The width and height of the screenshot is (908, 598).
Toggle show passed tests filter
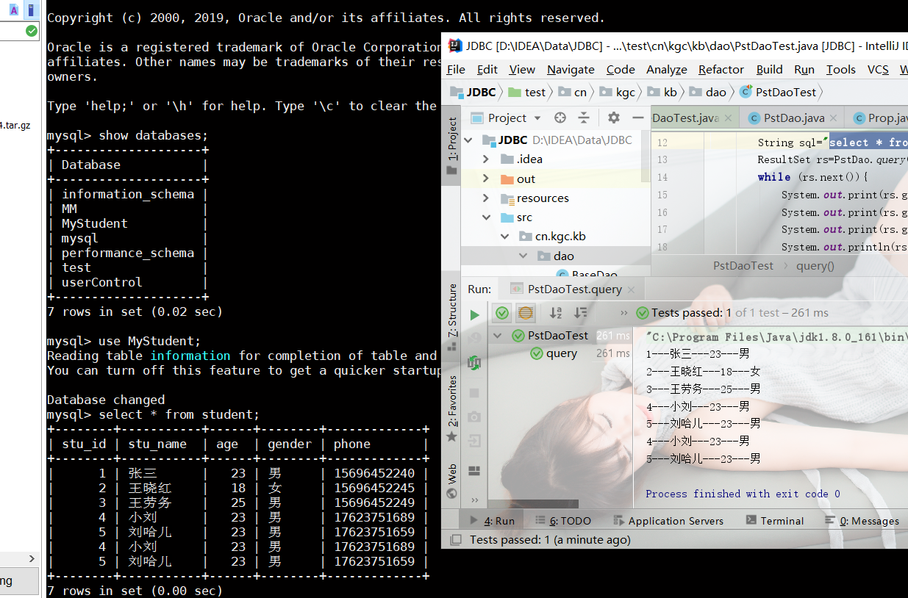tap(502, 313)
